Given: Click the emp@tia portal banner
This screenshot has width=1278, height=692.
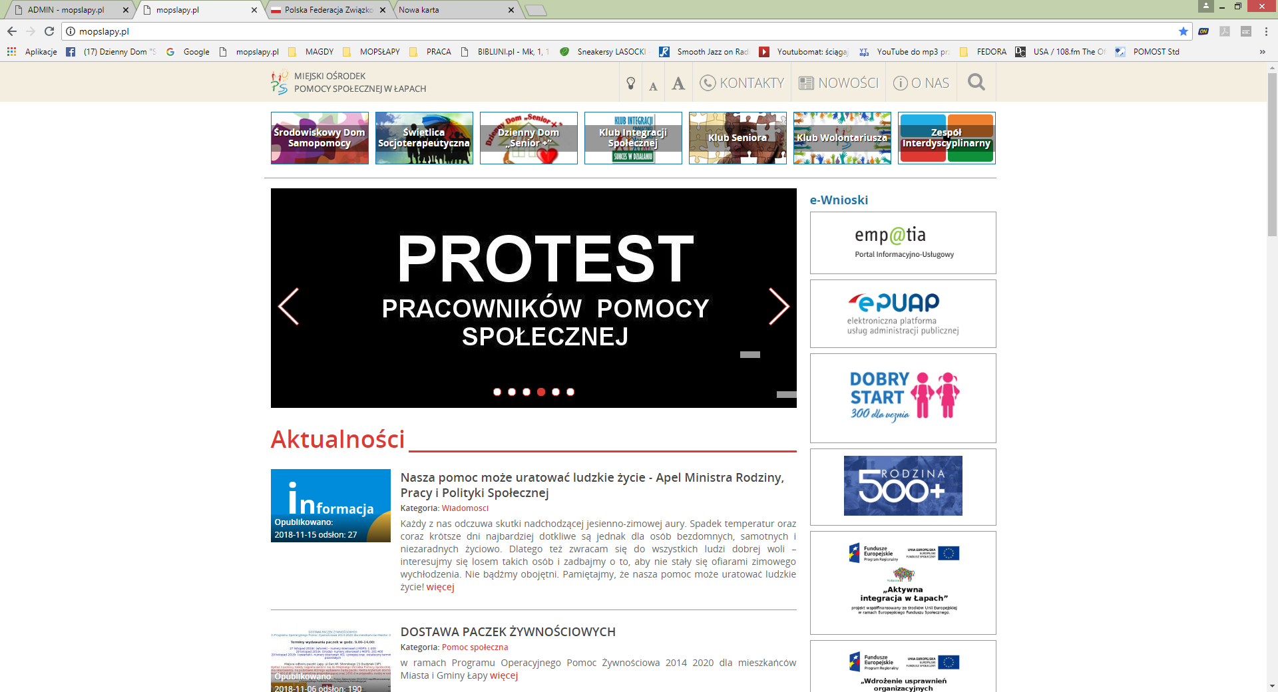Looking at the screenshot, I should coord(903,243).
